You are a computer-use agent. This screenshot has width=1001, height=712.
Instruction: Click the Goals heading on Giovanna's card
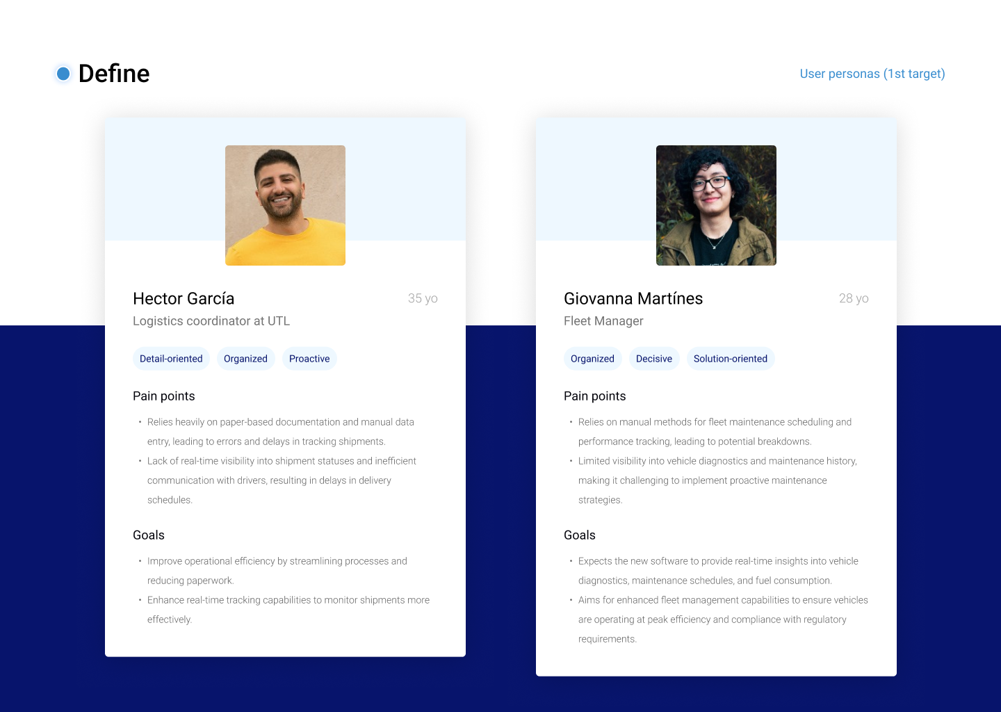click(x=580, y=535)
